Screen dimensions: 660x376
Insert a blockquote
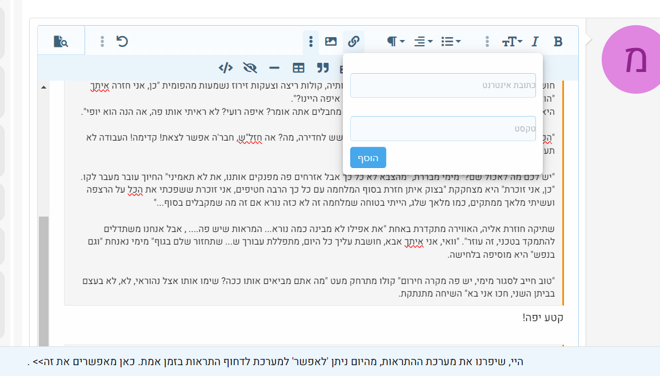[x=323, y=68]
